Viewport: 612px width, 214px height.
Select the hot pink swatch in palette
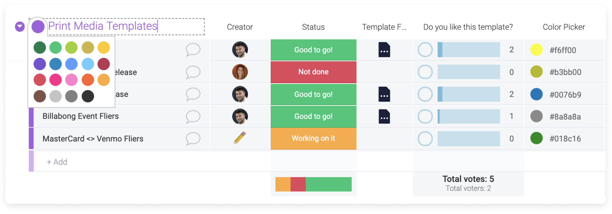pyautogui.click(x=55, y=80)
